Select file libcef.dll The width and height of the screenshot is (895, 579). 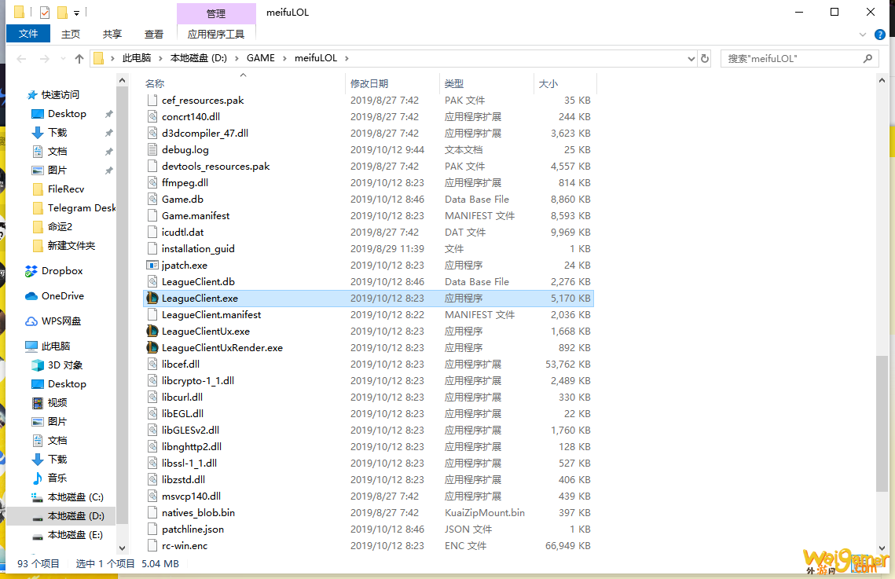(181, 364)
